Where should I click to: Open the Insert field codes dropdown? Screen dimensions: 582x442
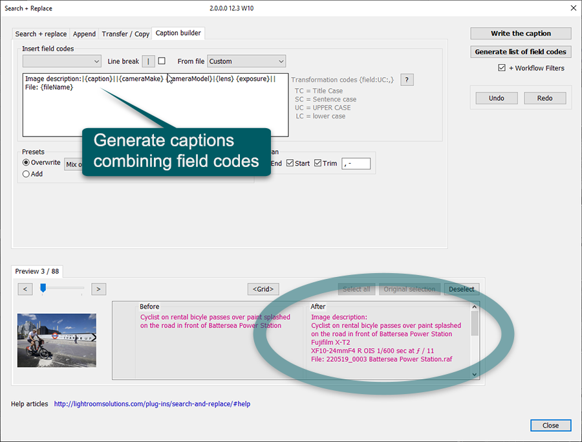click(x=61, y=61)
